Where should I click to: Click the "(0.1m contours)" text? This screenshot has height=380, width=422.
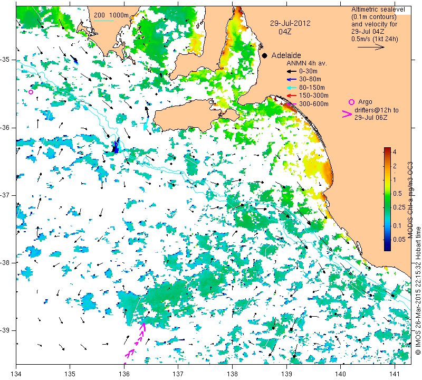coord(374,17)
